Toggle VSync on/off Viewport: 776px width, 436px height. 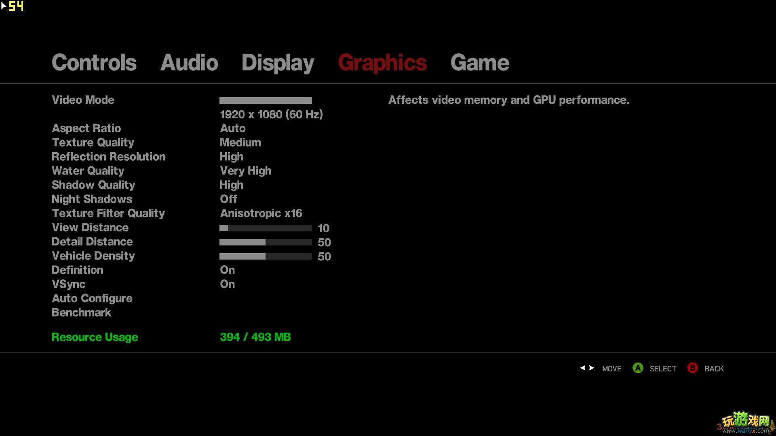(227, 284)
